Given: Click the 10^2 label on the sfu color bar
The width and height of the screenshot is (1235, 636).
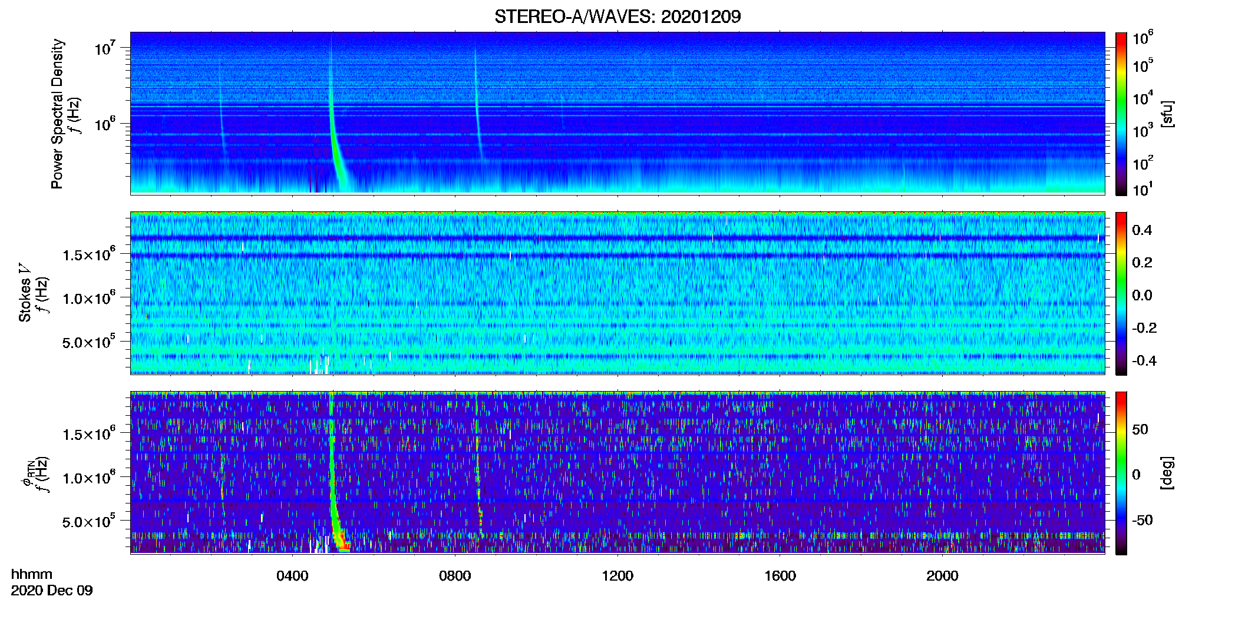Looking at the screenshot, I should point(1142,163).
